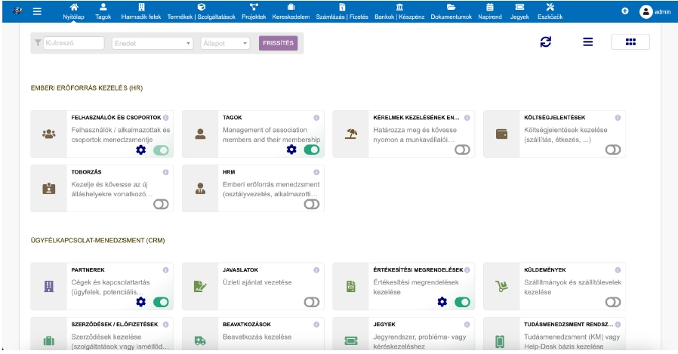678x354 pixels.
Task: Open the Projektek menu
Action: [253, 11]
